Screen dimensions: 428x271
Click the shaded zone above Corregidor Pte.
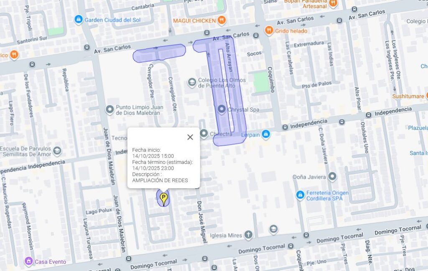[x=159, y=53]
